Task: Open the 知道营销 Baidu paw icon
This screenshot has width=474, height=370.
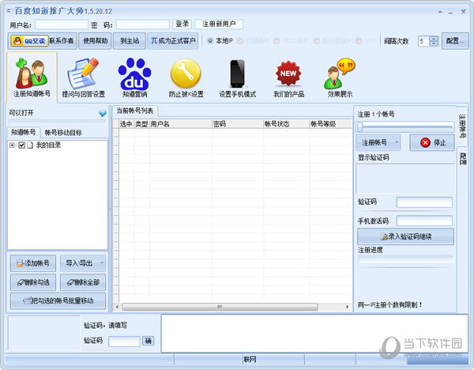Action: pos(134,77)
